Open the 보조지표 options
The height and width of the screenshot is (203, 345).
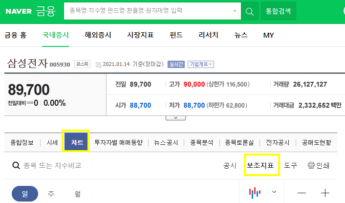click(x=260, y=165)
